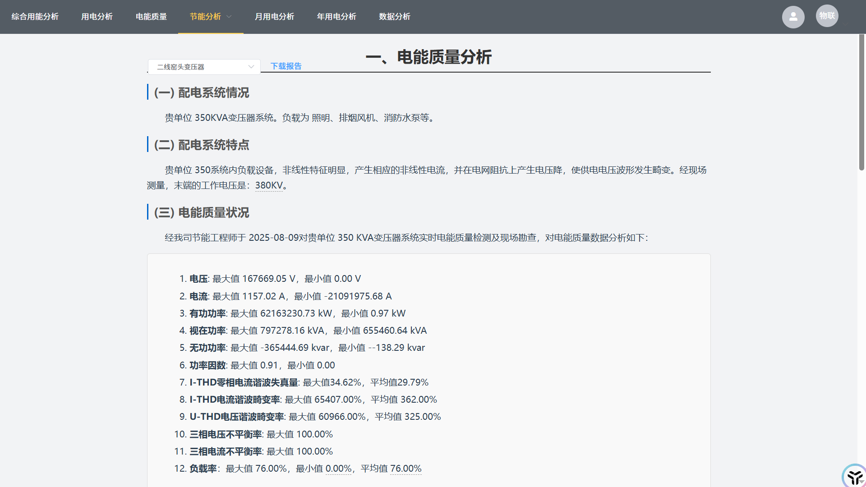Click the editable 380KV working voltage value

click(x=269, y=185)
